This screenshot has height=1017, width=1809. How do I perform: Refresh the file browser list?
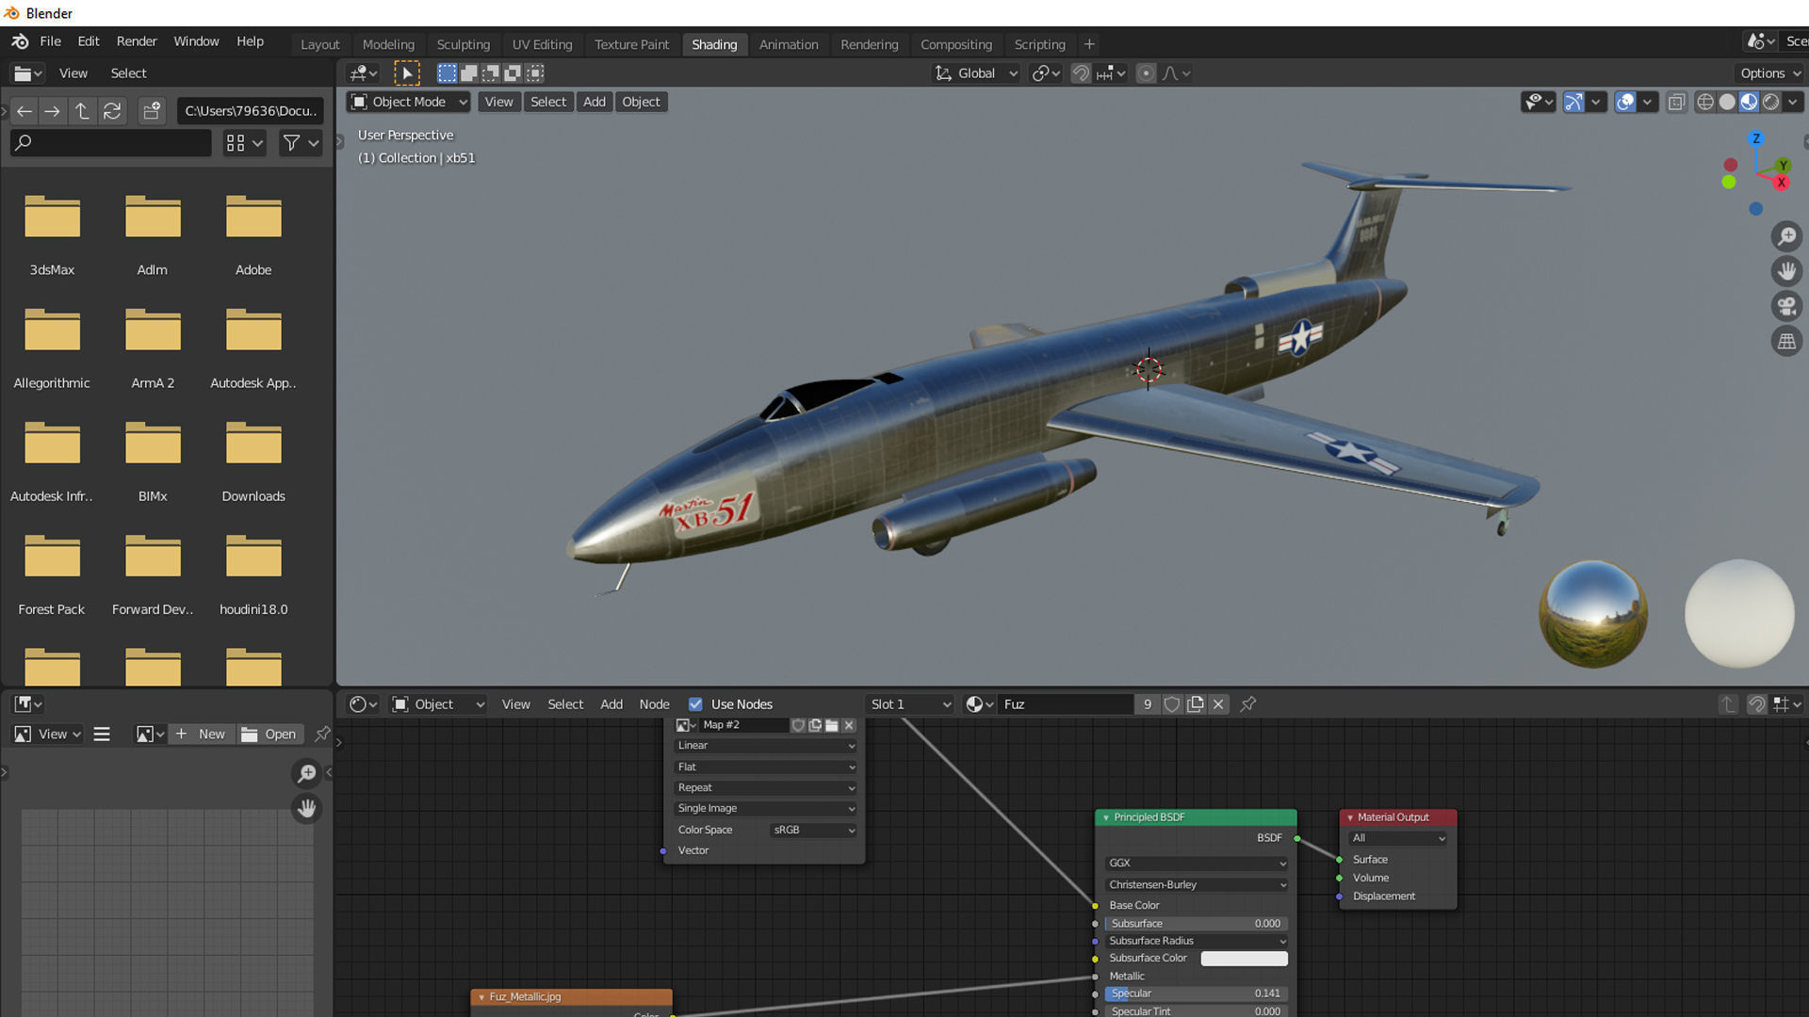[x=112, y=111]
